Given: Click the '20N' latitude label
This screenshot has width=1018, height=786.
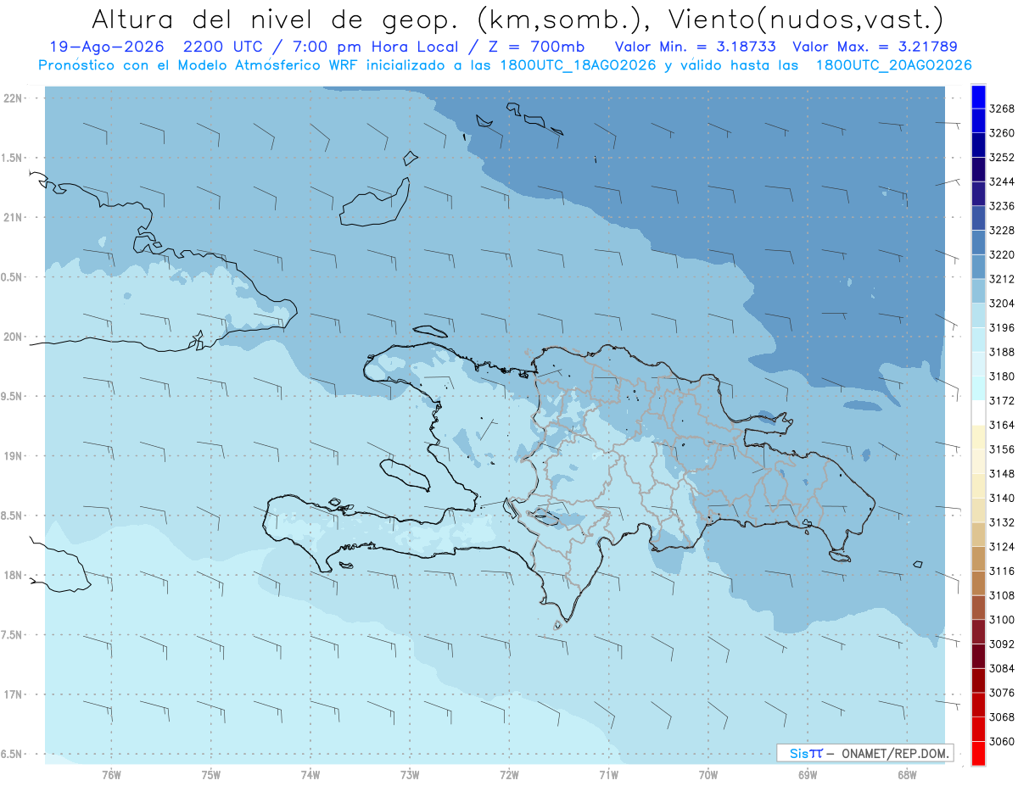Looking at the screenshot, I should tap(13, 337).
